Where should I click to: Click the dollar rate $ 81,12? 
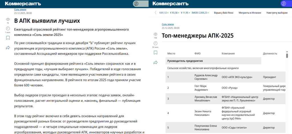point(164,13)
